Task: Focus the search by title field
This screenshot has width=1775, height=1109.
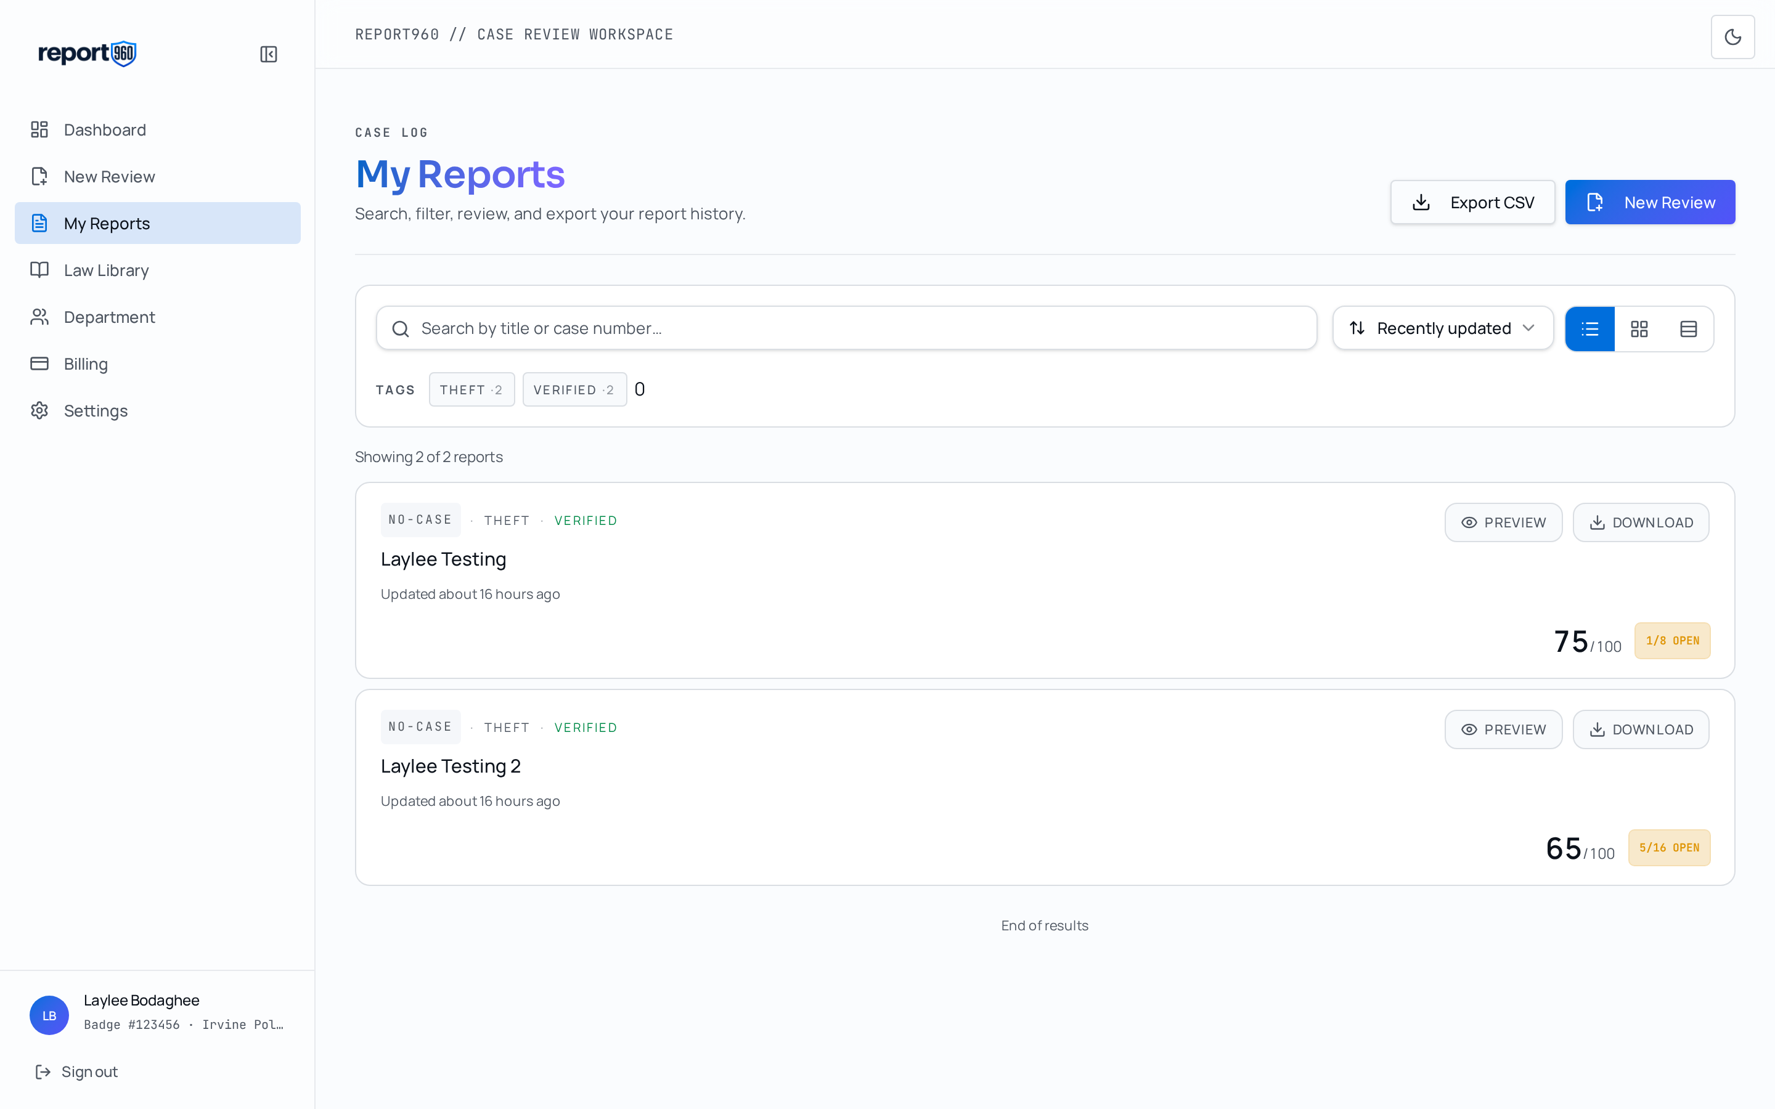Action: (846, 328)
